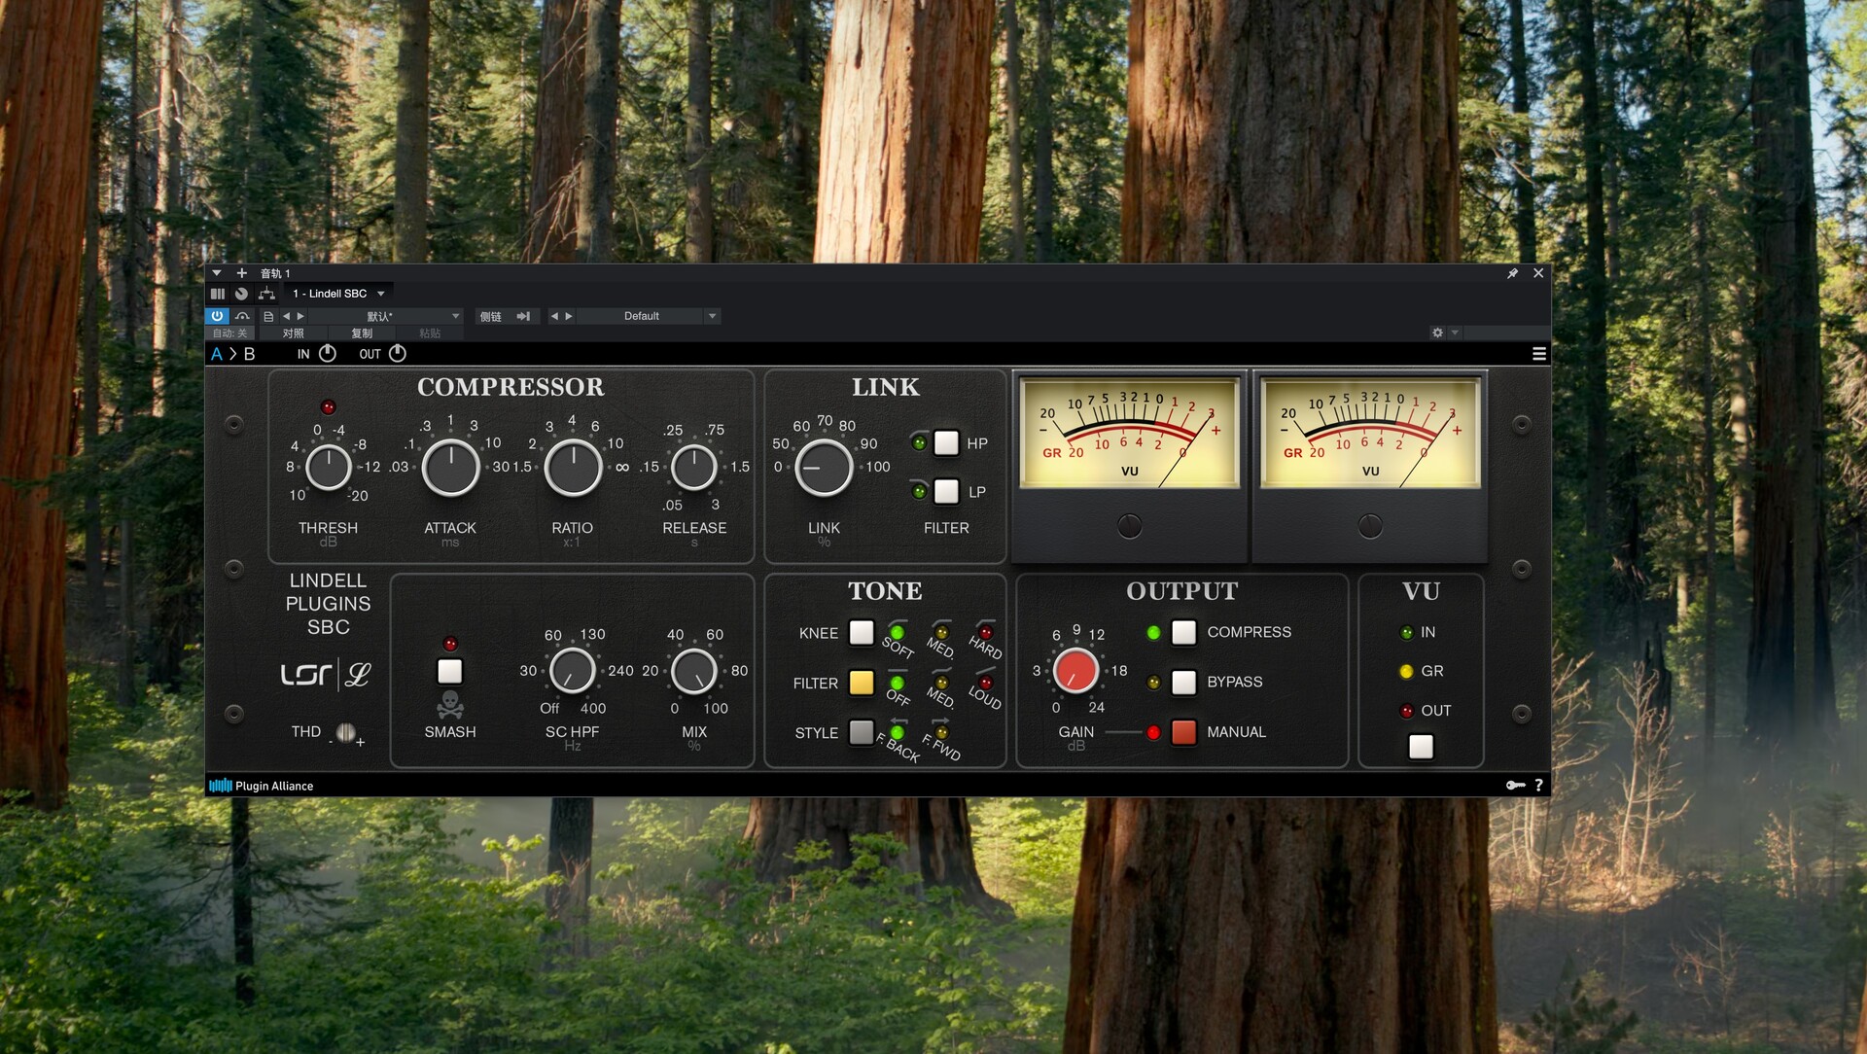The image size is (1867, 1054).
Task: Toggle the MANUAL red button
Action: 1183,732
